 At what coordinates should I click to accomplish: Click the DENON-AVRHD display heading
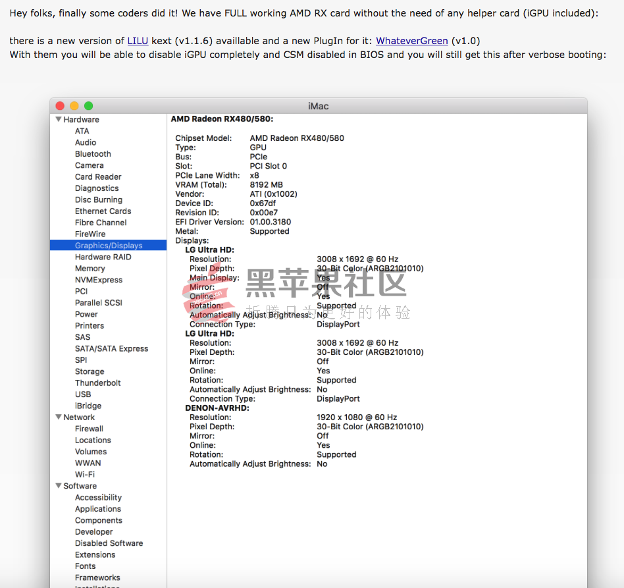click(217, 408)
